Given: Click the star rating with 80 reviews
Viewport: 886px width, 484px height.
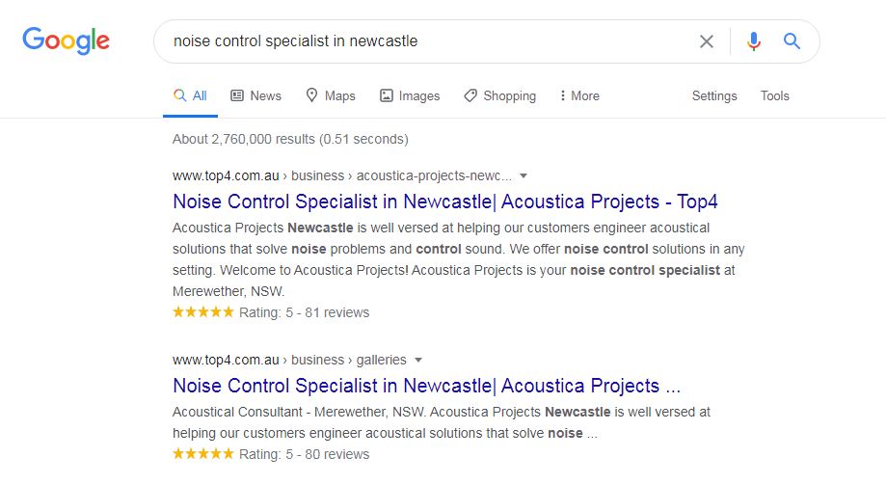Looking at the screenshot, I should tap(202, 454).
